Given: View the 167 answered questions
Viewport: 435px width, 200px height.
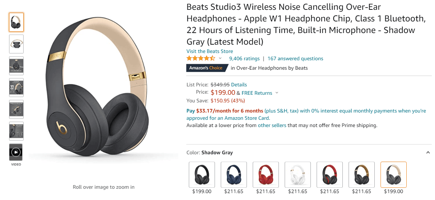Looking at the screenshot, I should [x=295, y=58].
